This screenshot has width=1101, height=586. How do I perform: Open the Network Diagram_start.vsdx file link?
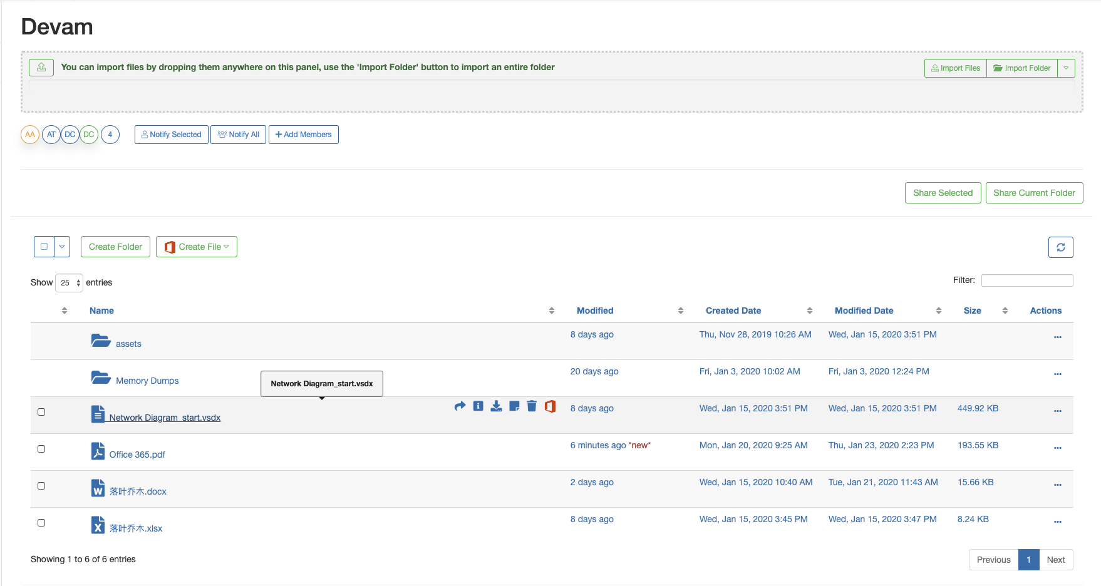(165, 418)
